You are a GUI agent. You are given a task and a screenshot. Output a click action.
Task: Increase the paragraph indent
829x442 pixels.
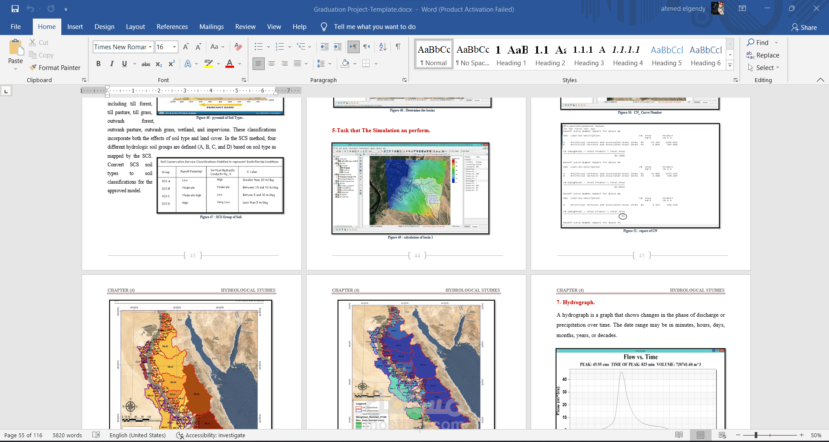click(x=338, y=47)
